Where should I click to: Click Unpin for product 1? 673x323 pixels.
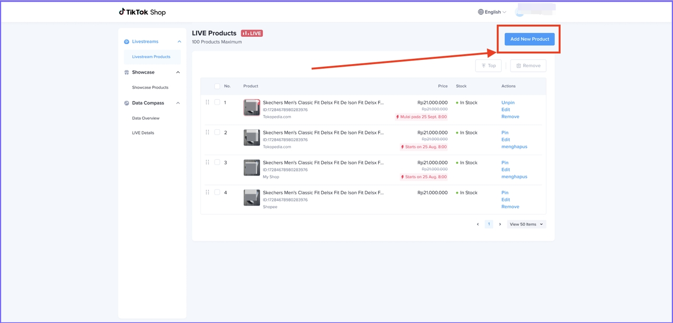click(x=508, y=103)
